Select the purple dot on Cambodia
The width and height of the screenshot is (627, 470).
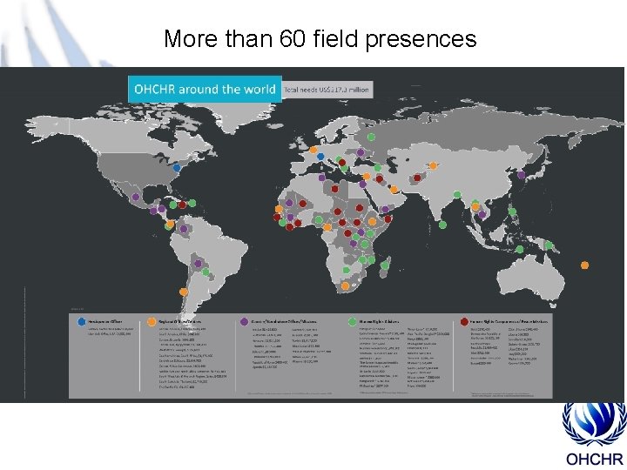click(482, 215)
